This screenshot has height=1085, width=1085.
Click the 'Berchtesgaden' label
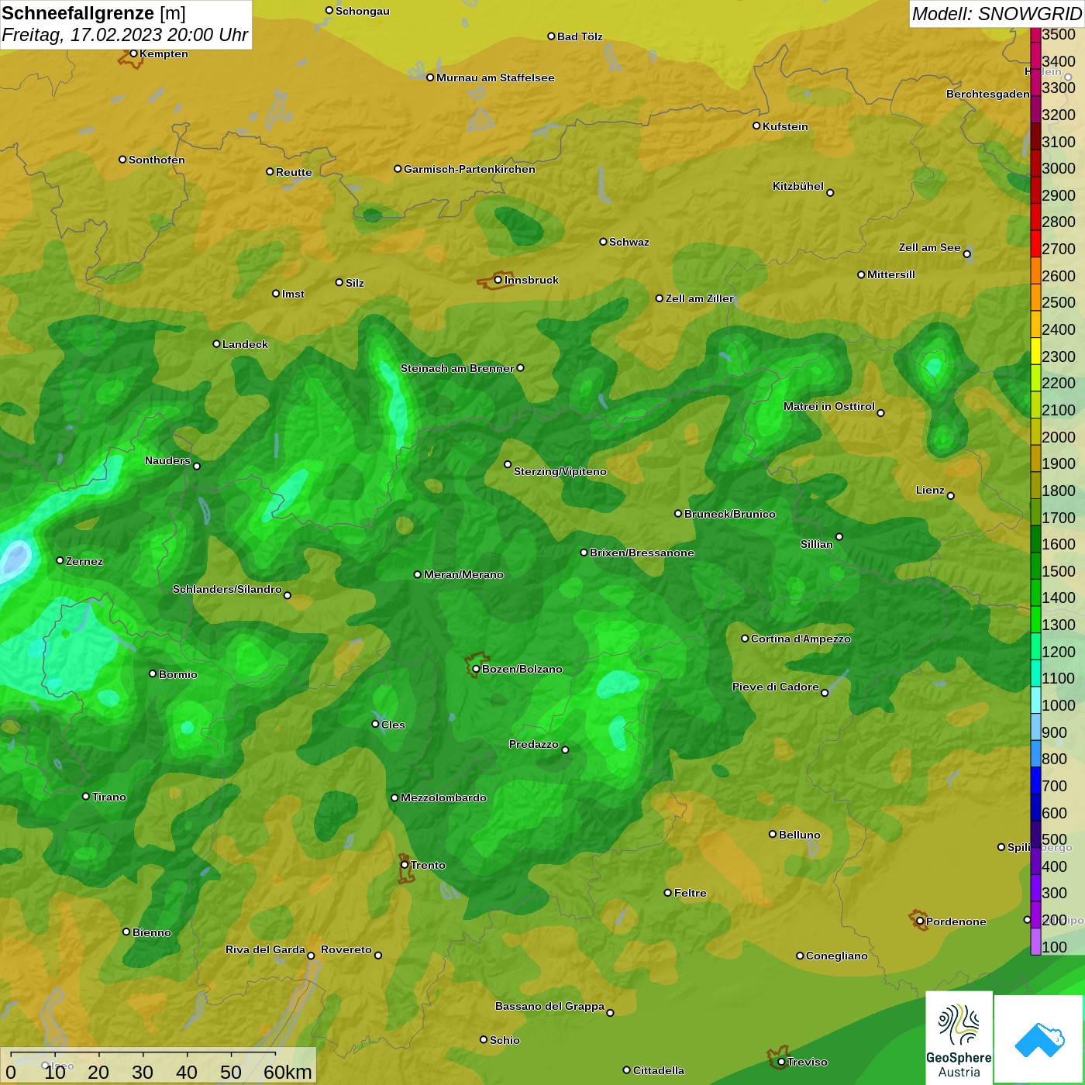pos(988,94)
